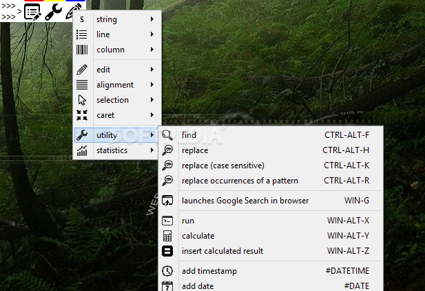Click the text editor notepad toolbar icon

point(32,12)
